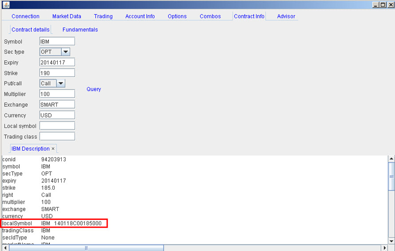395x251 pixels.
Task: Click the Exchange field showing SMART
Action: 57,104
